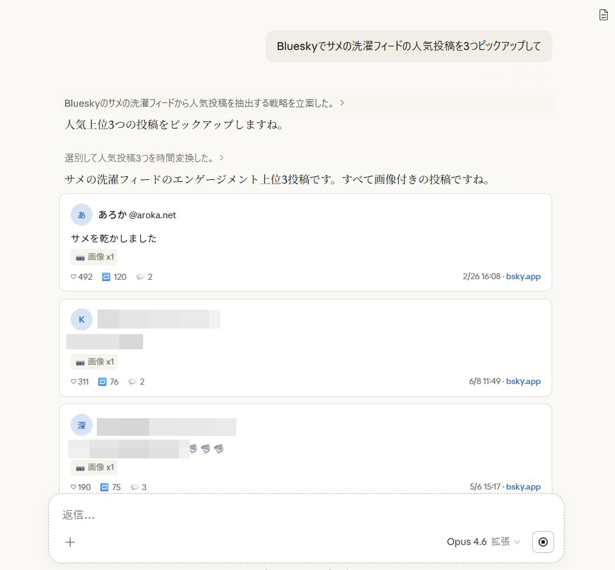The image size is (615, 570).
Task: Click the stop response button
Action: [543, 542]
